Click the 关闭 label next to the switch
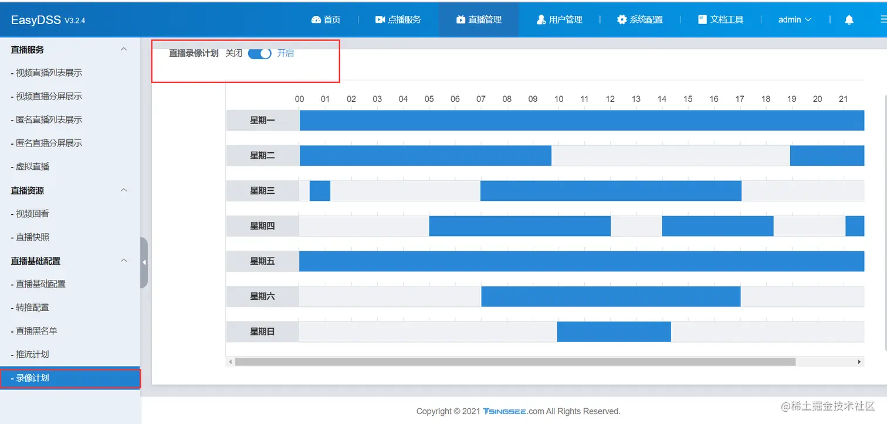887x424 pixels. (233, 53)
